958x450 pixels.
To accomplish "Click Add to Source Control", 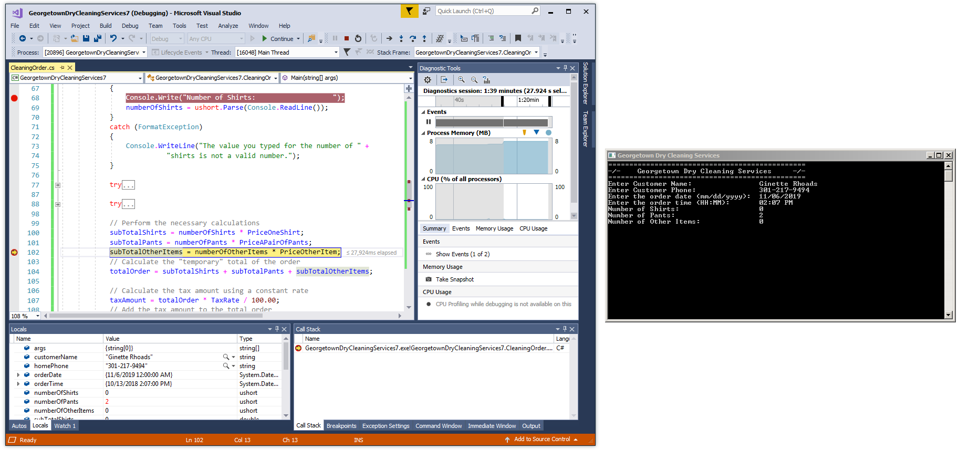I will 542,439.
